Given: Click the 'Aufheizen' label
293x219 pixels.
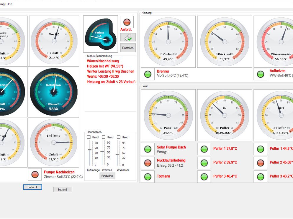Looking at the screenshot, I should pyautogui.click(x=277, y=71).
